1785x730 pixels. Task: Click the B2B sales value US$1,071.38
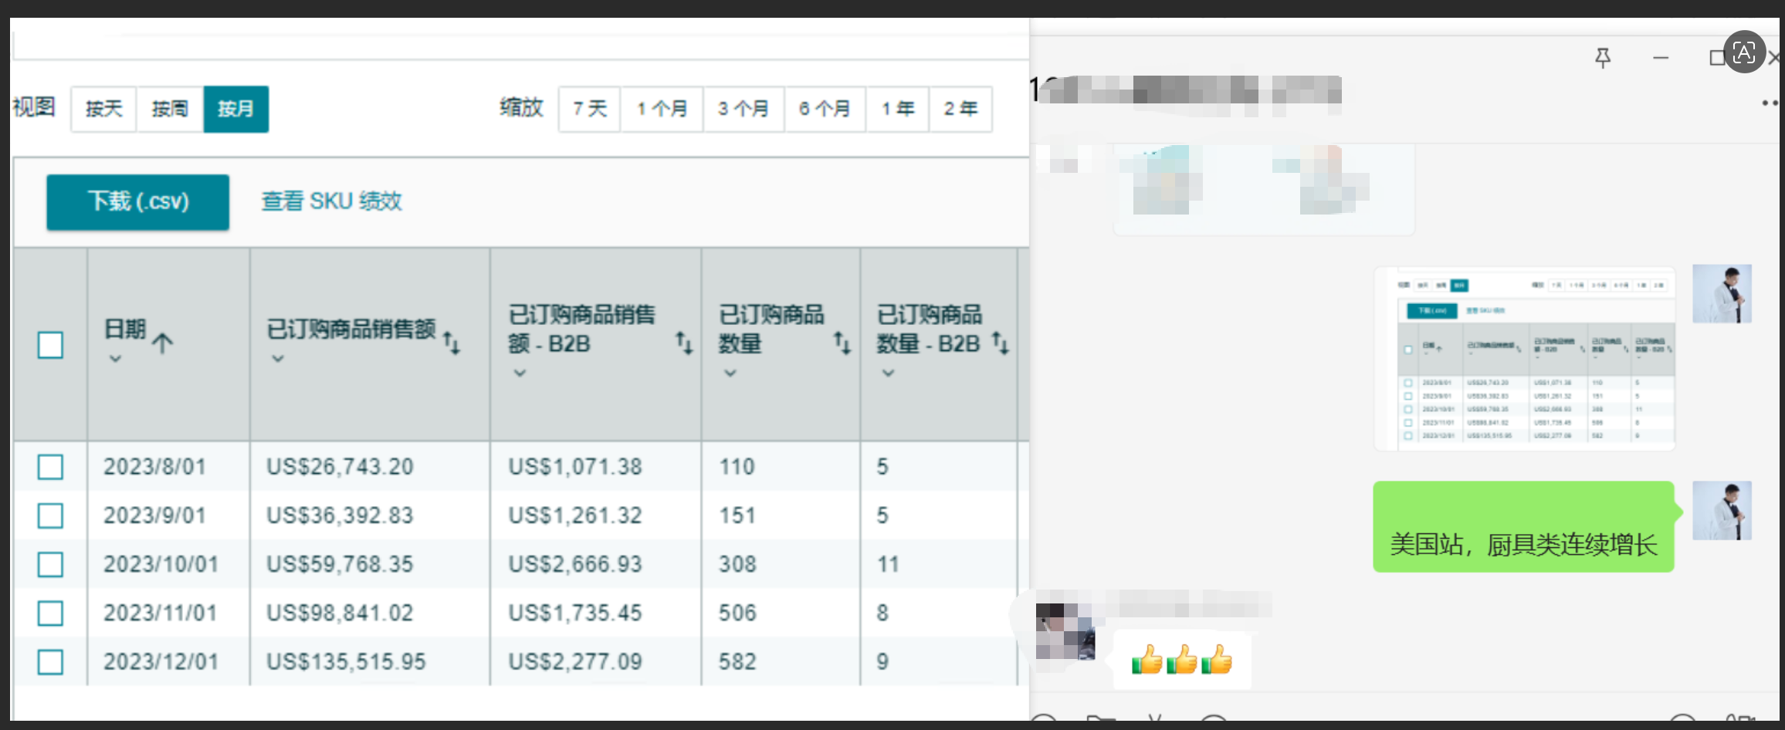click(x=575, y=467)
